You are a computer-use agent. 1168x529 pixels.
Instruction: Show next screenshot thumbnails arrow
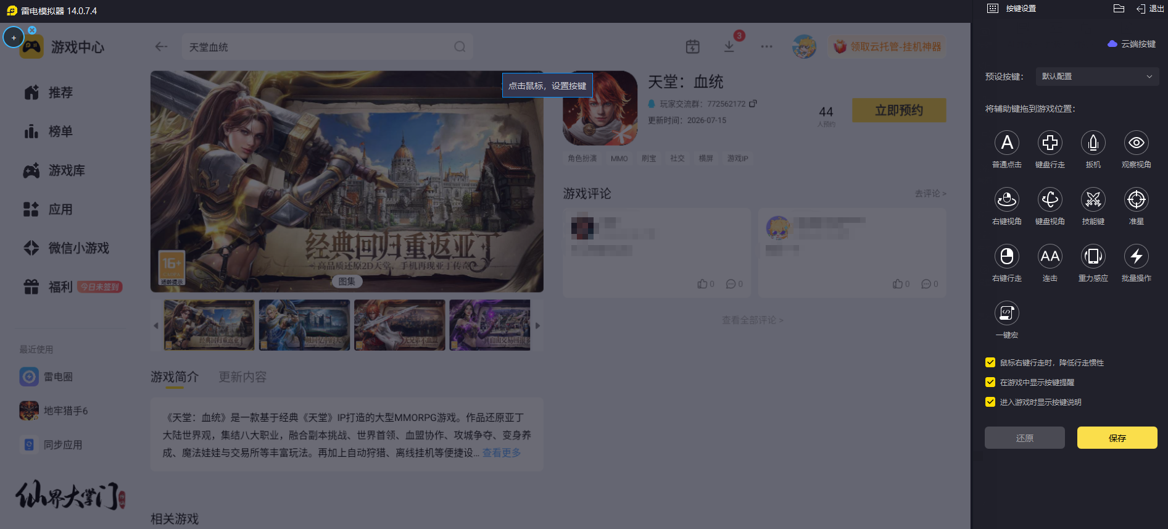click(537, 325)
